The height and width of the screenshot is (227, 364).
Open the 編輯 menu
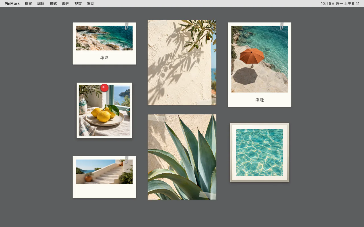[41, 3]
